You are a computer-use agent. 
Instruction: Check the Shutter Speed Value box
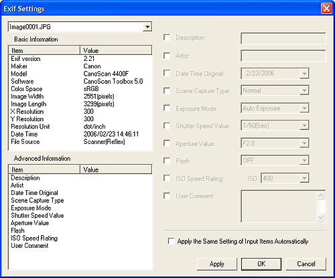coord(167,126)
